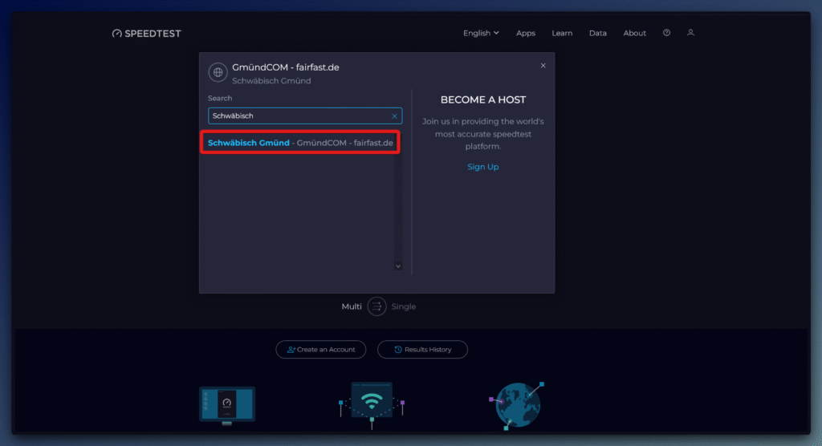
Task: Clear the search field with the X
Action: pyautogui.click(x=394, y=116)
